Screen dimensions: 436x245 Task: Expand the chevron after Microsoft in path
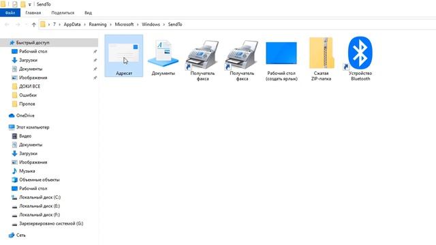point(138,24)
